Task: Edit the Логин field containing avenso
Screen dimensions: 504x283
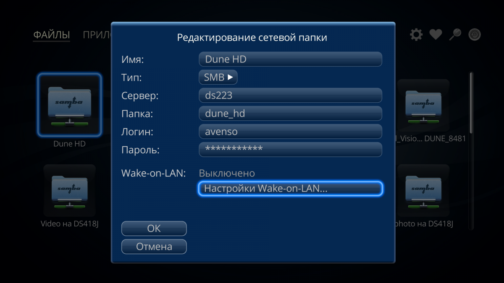Action: click(290, 131)
